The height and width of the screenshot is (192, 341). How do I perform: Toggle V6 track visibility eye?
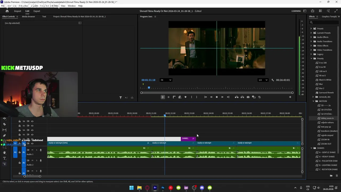(32, 121)
